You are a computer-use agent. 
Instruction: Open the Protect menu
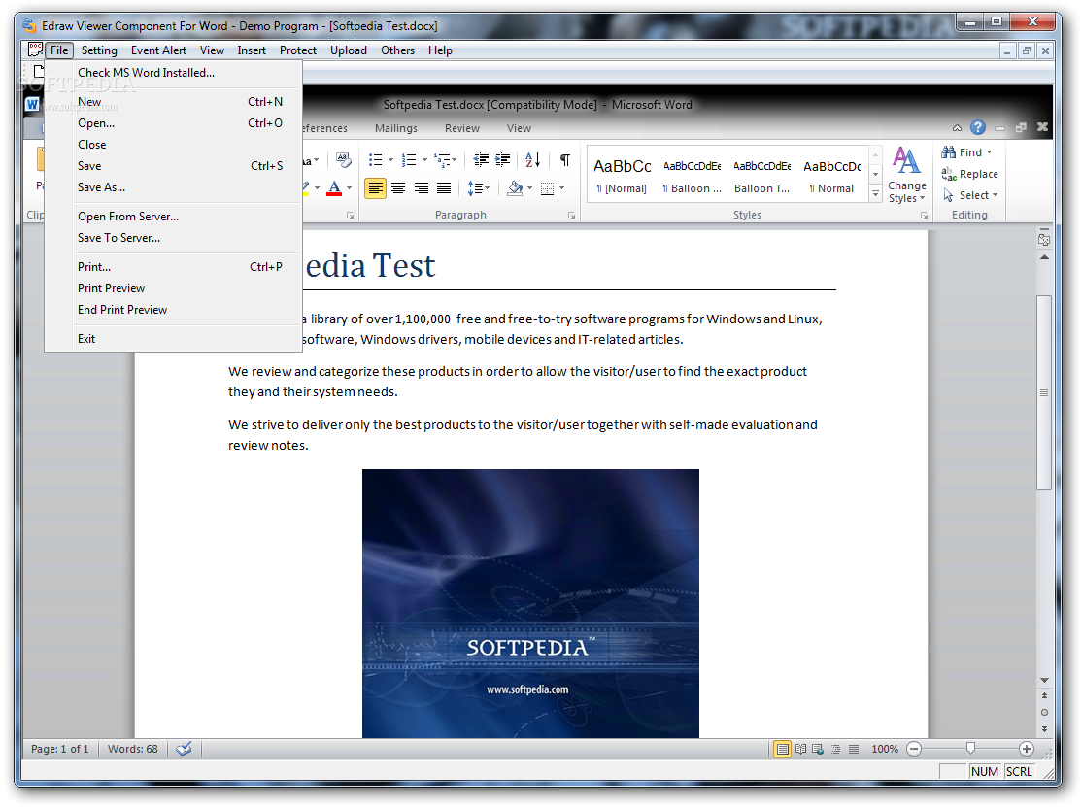(x=298, y=50)
